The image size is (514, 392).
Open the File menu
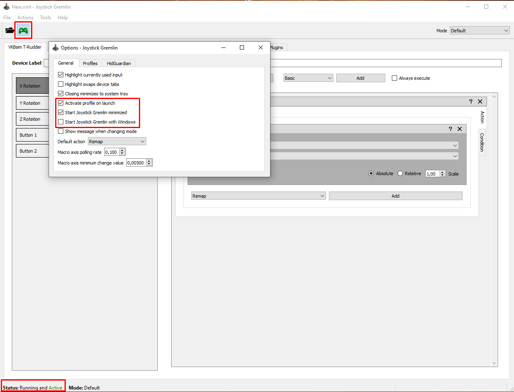(7, 18)
